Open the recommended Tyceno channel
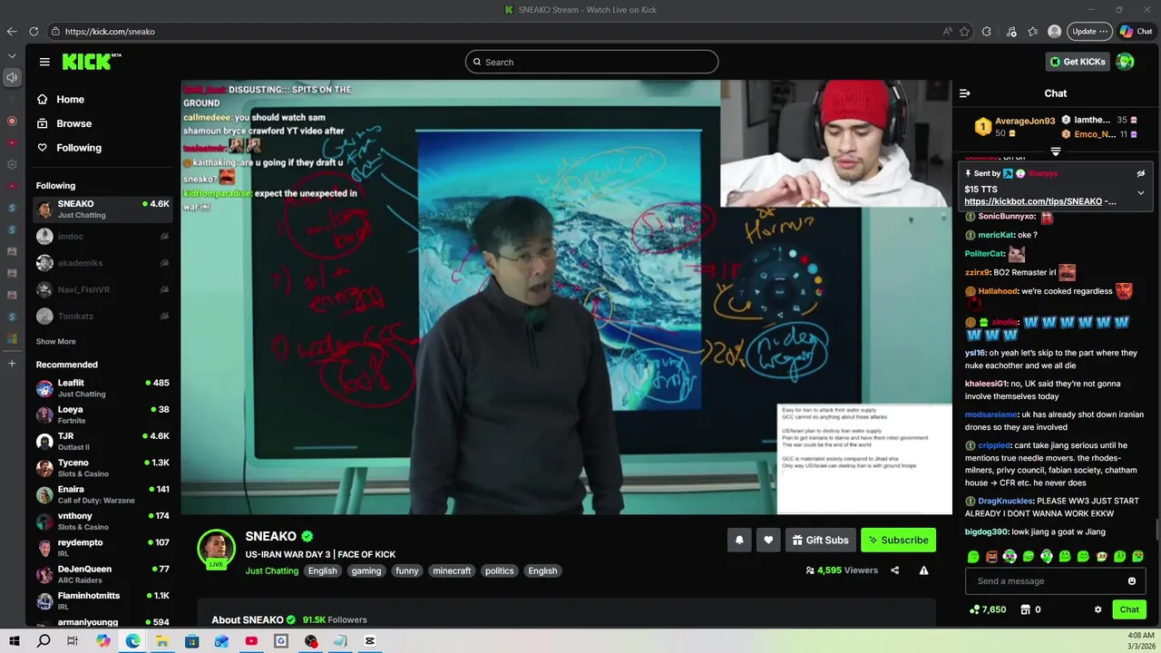Image resolution: width=1161 pixels, height=653 pixels. click(x=103, y=468)
